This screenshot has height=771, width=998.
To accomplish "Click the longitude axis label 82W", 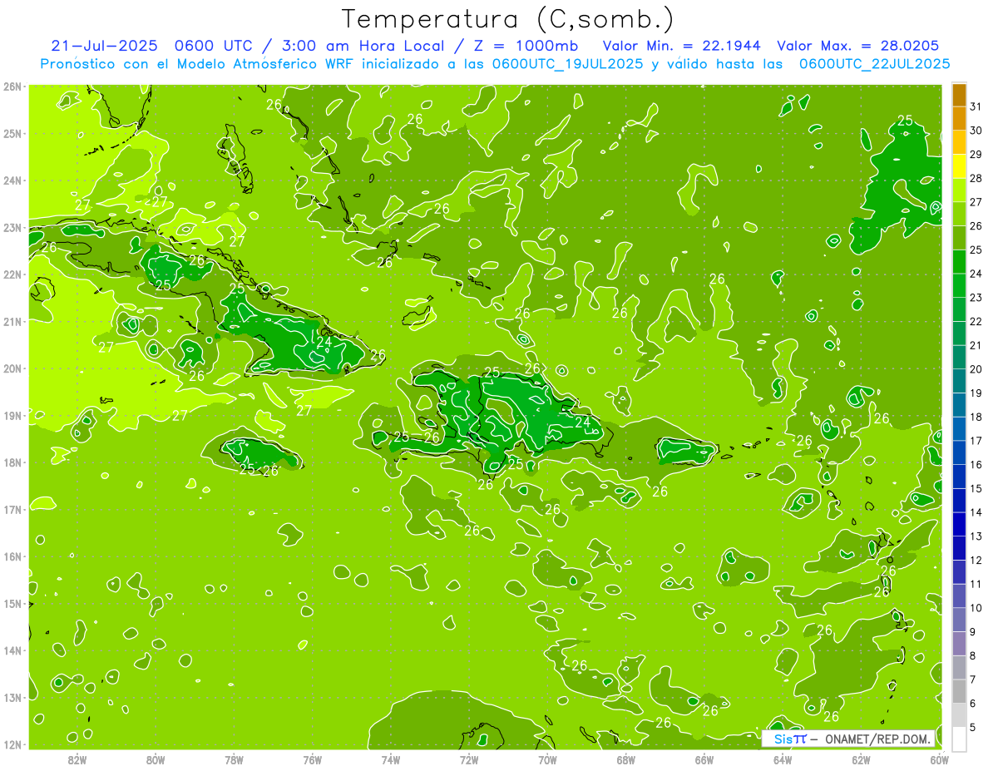I will 77,759.
